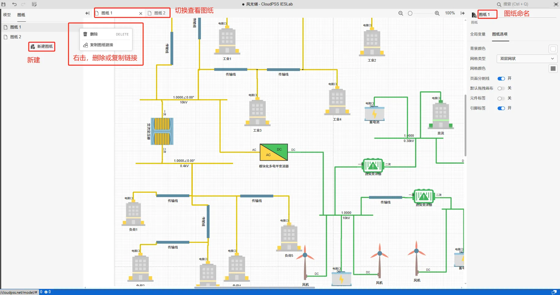Collapse the left sidebar panel

click(x=87, y=13)
